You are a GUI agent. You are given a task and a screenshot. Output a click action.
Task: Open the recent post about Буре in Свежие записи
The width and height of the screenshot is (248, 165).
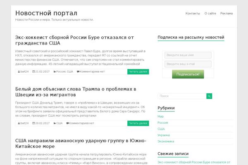tap(194, 162)
